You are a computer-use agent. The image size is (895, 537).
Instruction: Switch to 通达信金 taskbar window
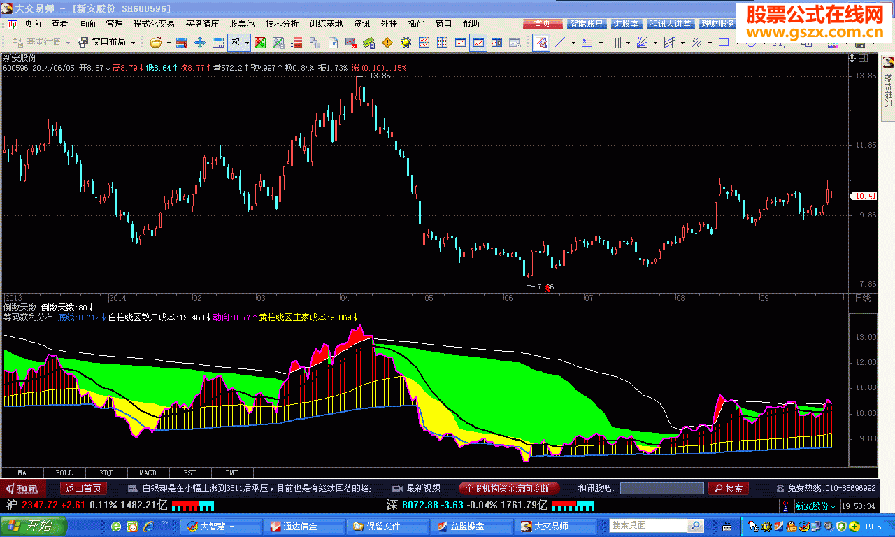(x=305, y=526)
